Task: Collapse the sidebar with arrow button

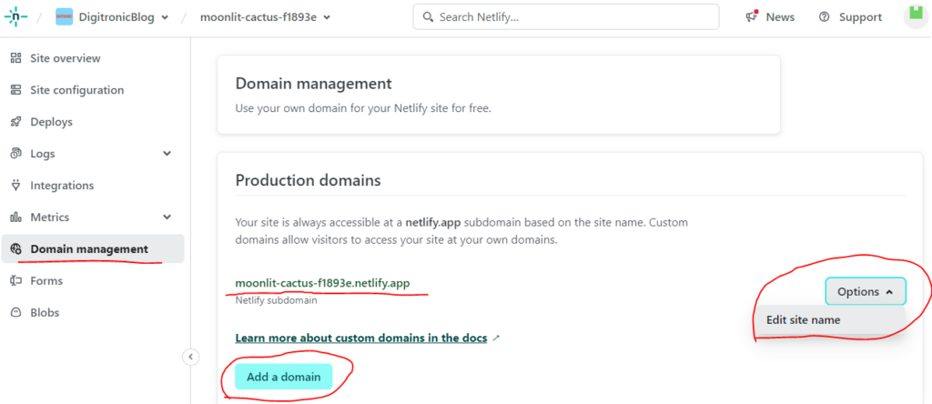Action: pos(190,357)
